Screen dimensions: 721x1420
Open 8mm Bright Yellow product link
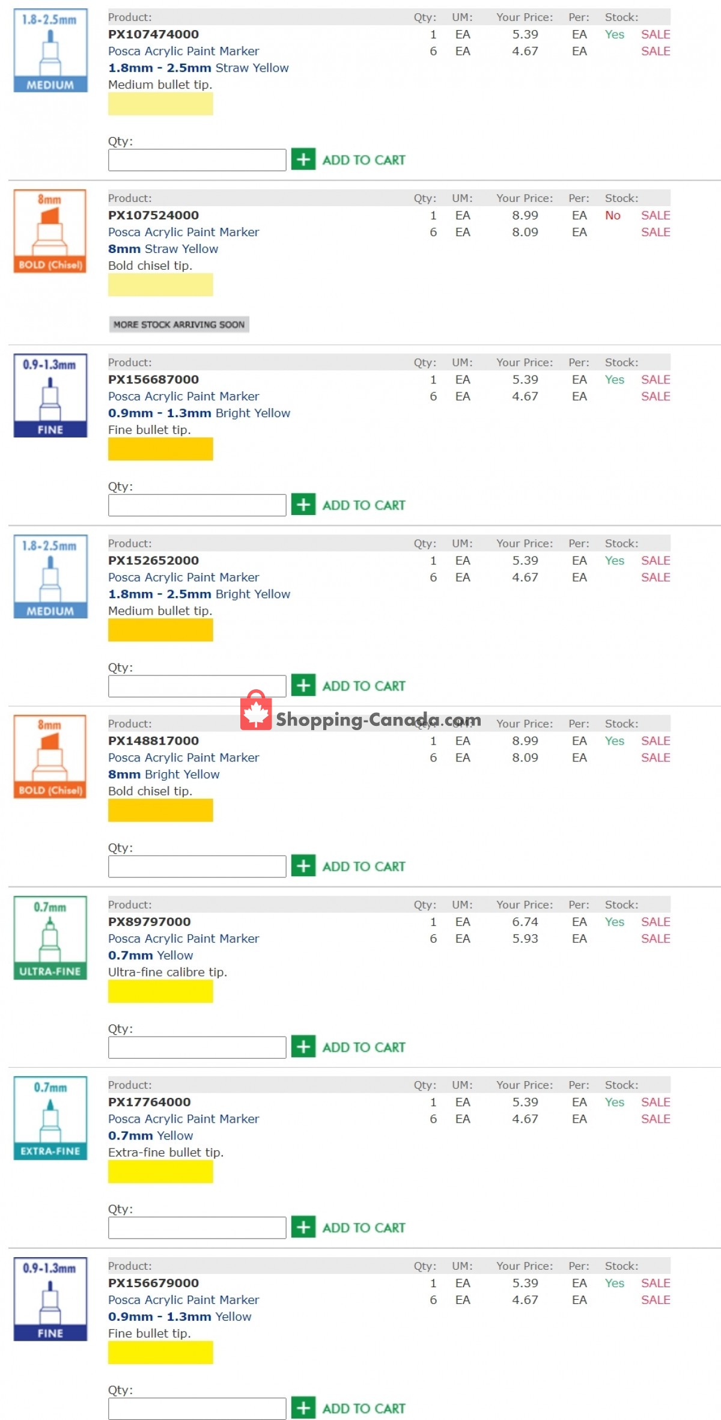(x=164, y=774)
